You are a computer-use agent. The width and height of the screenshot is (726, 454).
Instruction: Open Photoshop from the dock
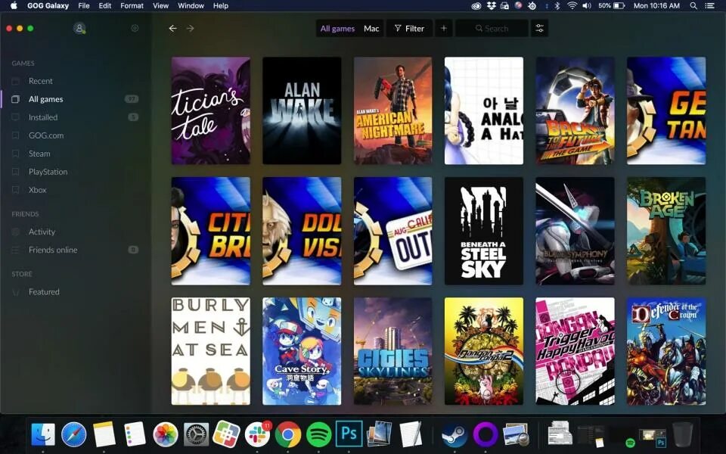(x=349, y=434)
